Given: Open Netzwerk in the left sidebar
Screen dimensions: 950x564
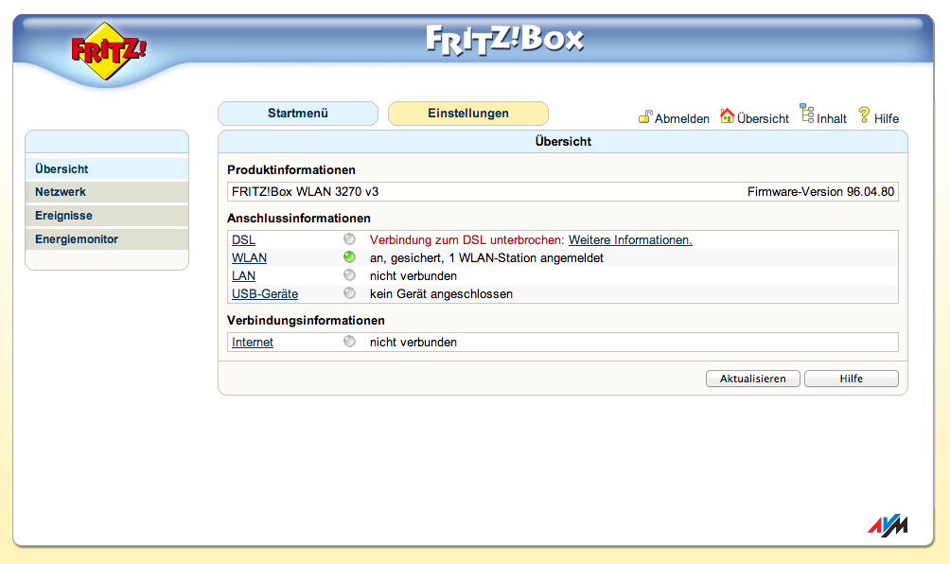Looking at the screenshot, I should (x=107, y=192).
